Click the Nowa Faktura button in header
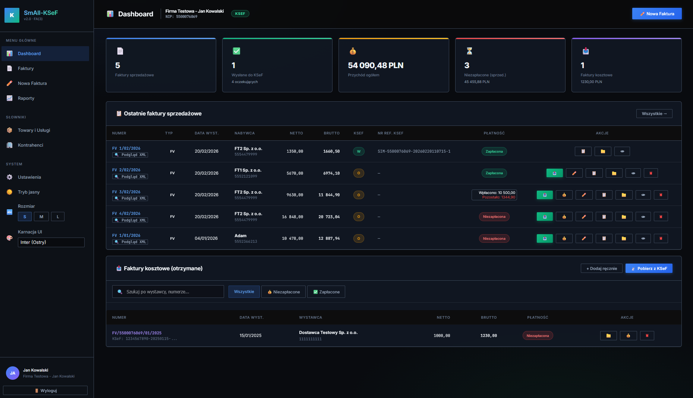693x398 pixels. point(656,14)
